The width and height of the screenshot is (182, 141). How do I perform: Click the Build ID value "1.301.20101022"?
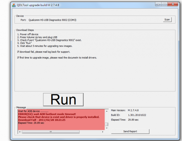click(137, 115)
